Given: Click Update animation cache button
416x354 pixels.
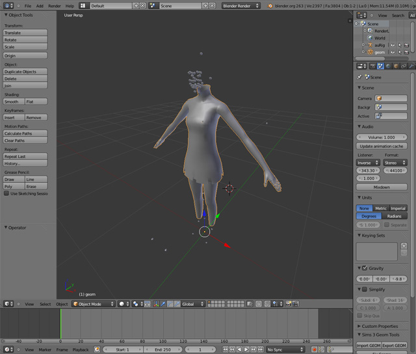Looking at the screenshot, I should point(382,146).
